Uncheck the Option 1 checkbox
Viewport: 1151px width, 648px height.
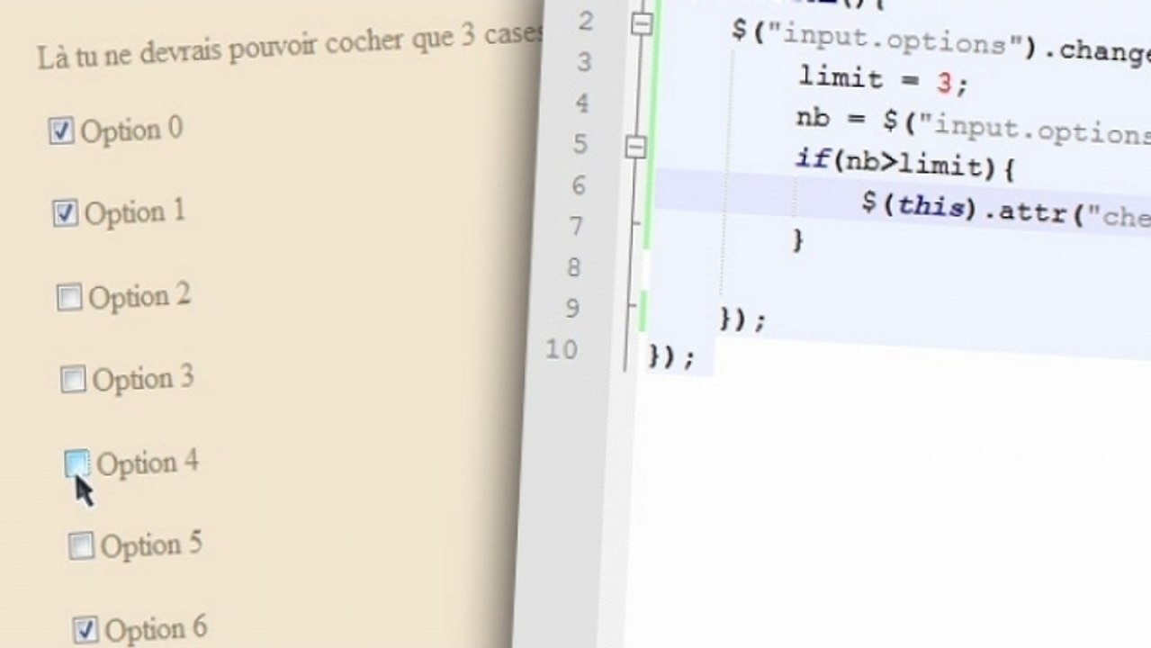tap(65, 214)
